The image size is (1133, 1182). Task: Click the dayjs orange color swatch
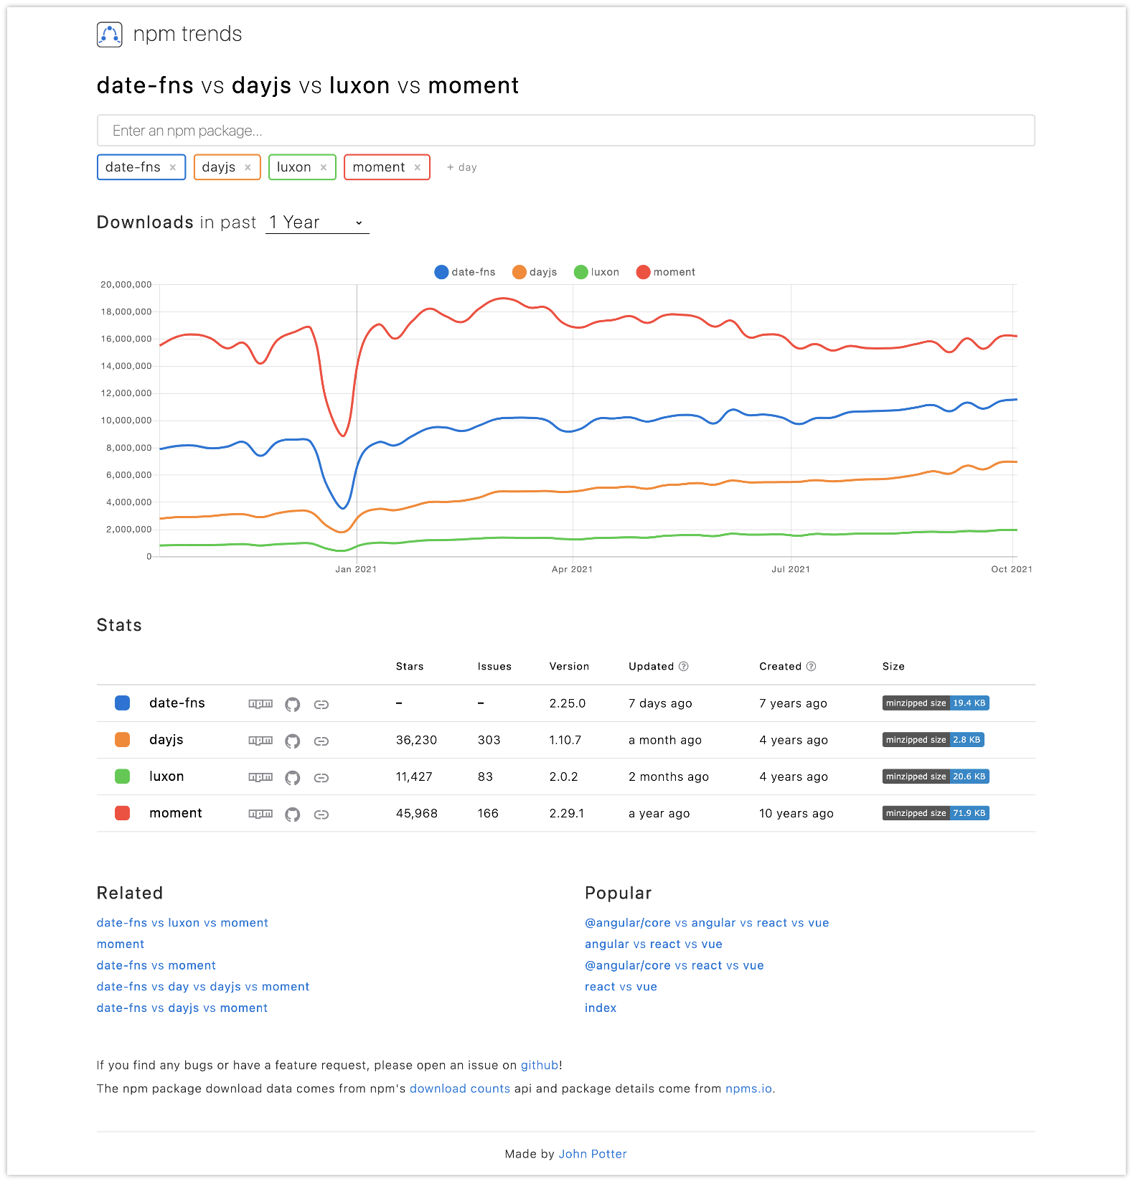click(x=123, y=740)
